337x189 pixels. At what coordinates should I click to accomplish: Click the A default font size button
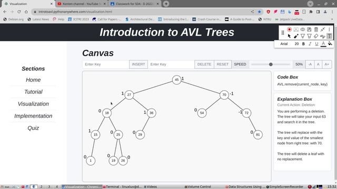(318, 64)
